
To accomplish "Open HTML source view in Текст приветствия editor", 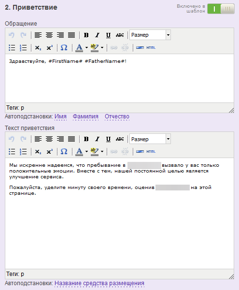I will 151,152.
